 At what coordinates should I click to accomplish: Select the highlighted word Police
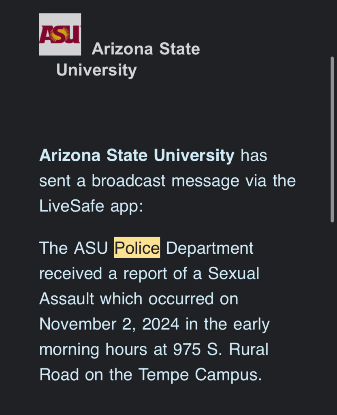point(137,248)
